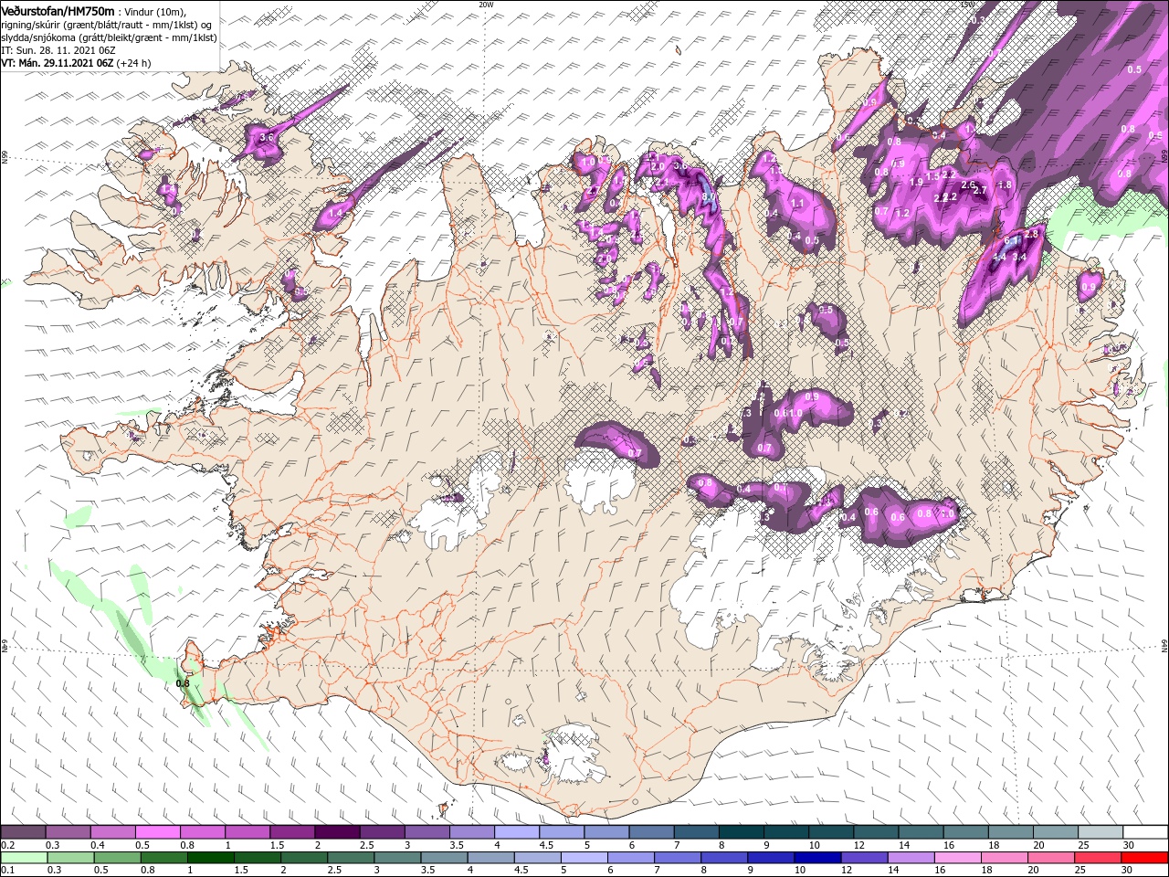The height and width of the screenshot is (877, 1169).
Task: Click the Veðurstofan/HM750m map title
Action: 58,10
